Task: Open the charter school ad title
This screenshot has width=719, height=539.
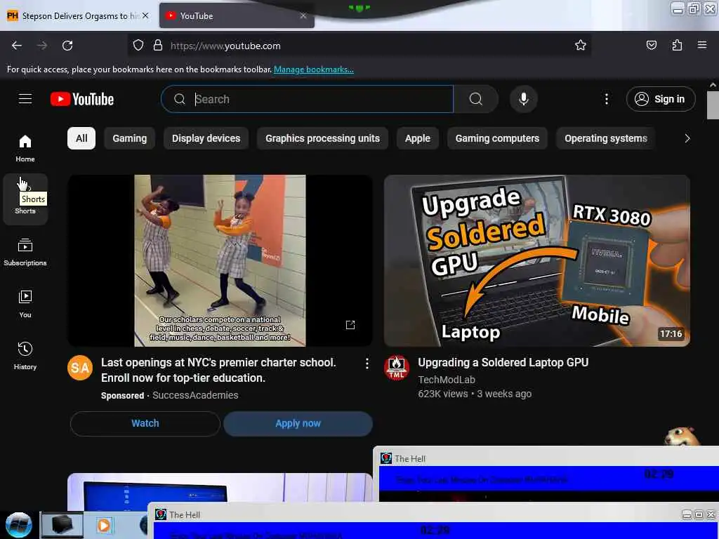Action: coord(218,371)
